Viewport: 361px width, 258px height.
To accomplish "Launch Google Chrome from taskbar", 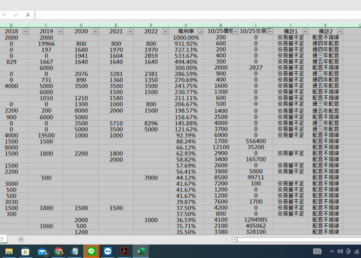I will (x=59, y=251).
